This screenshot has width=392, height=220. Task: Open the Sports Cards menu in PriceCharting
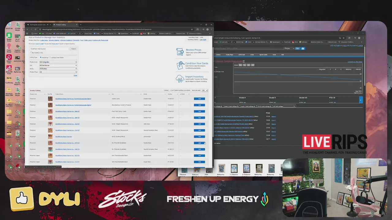[x=263, y=55]
